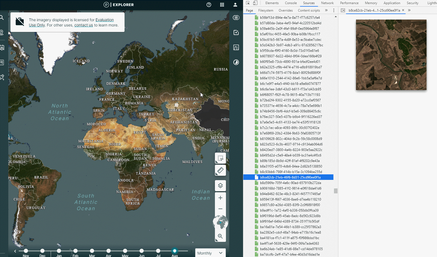Screen dimensions: 437x257
Task: Toggle the Sources navigator sidebar
Action: [x=343, y=10]
